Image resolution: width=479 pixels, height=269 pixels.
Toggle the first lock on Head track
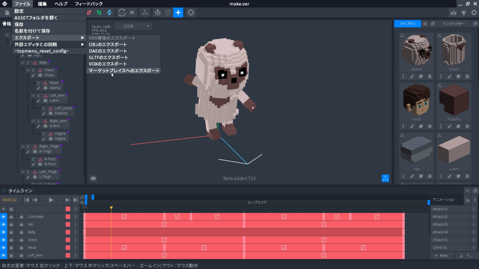tap(11, 247)
